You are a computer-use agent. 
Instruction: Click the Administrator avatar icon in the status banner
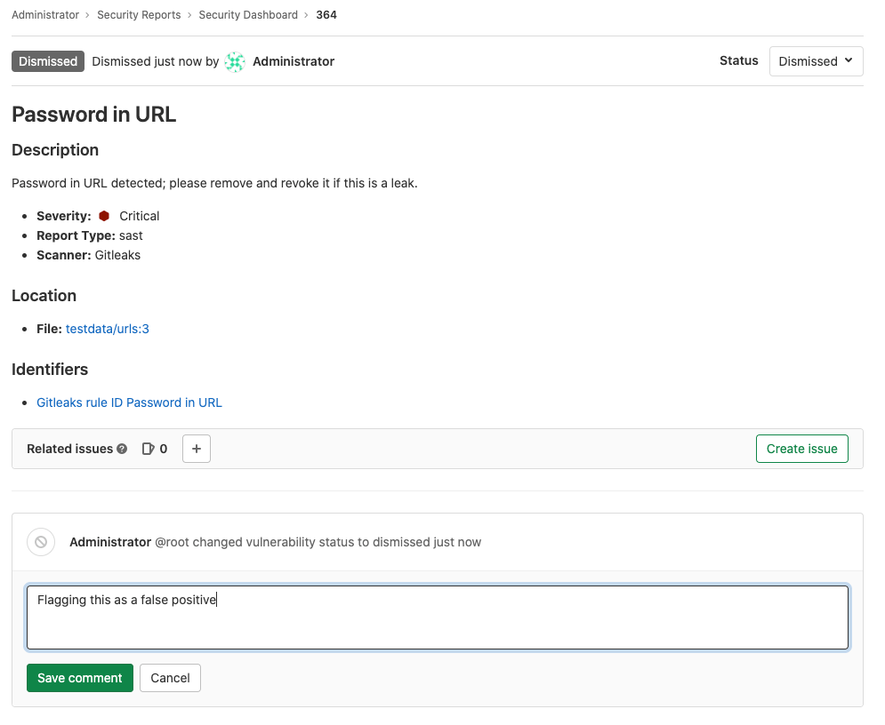[234, 61]
